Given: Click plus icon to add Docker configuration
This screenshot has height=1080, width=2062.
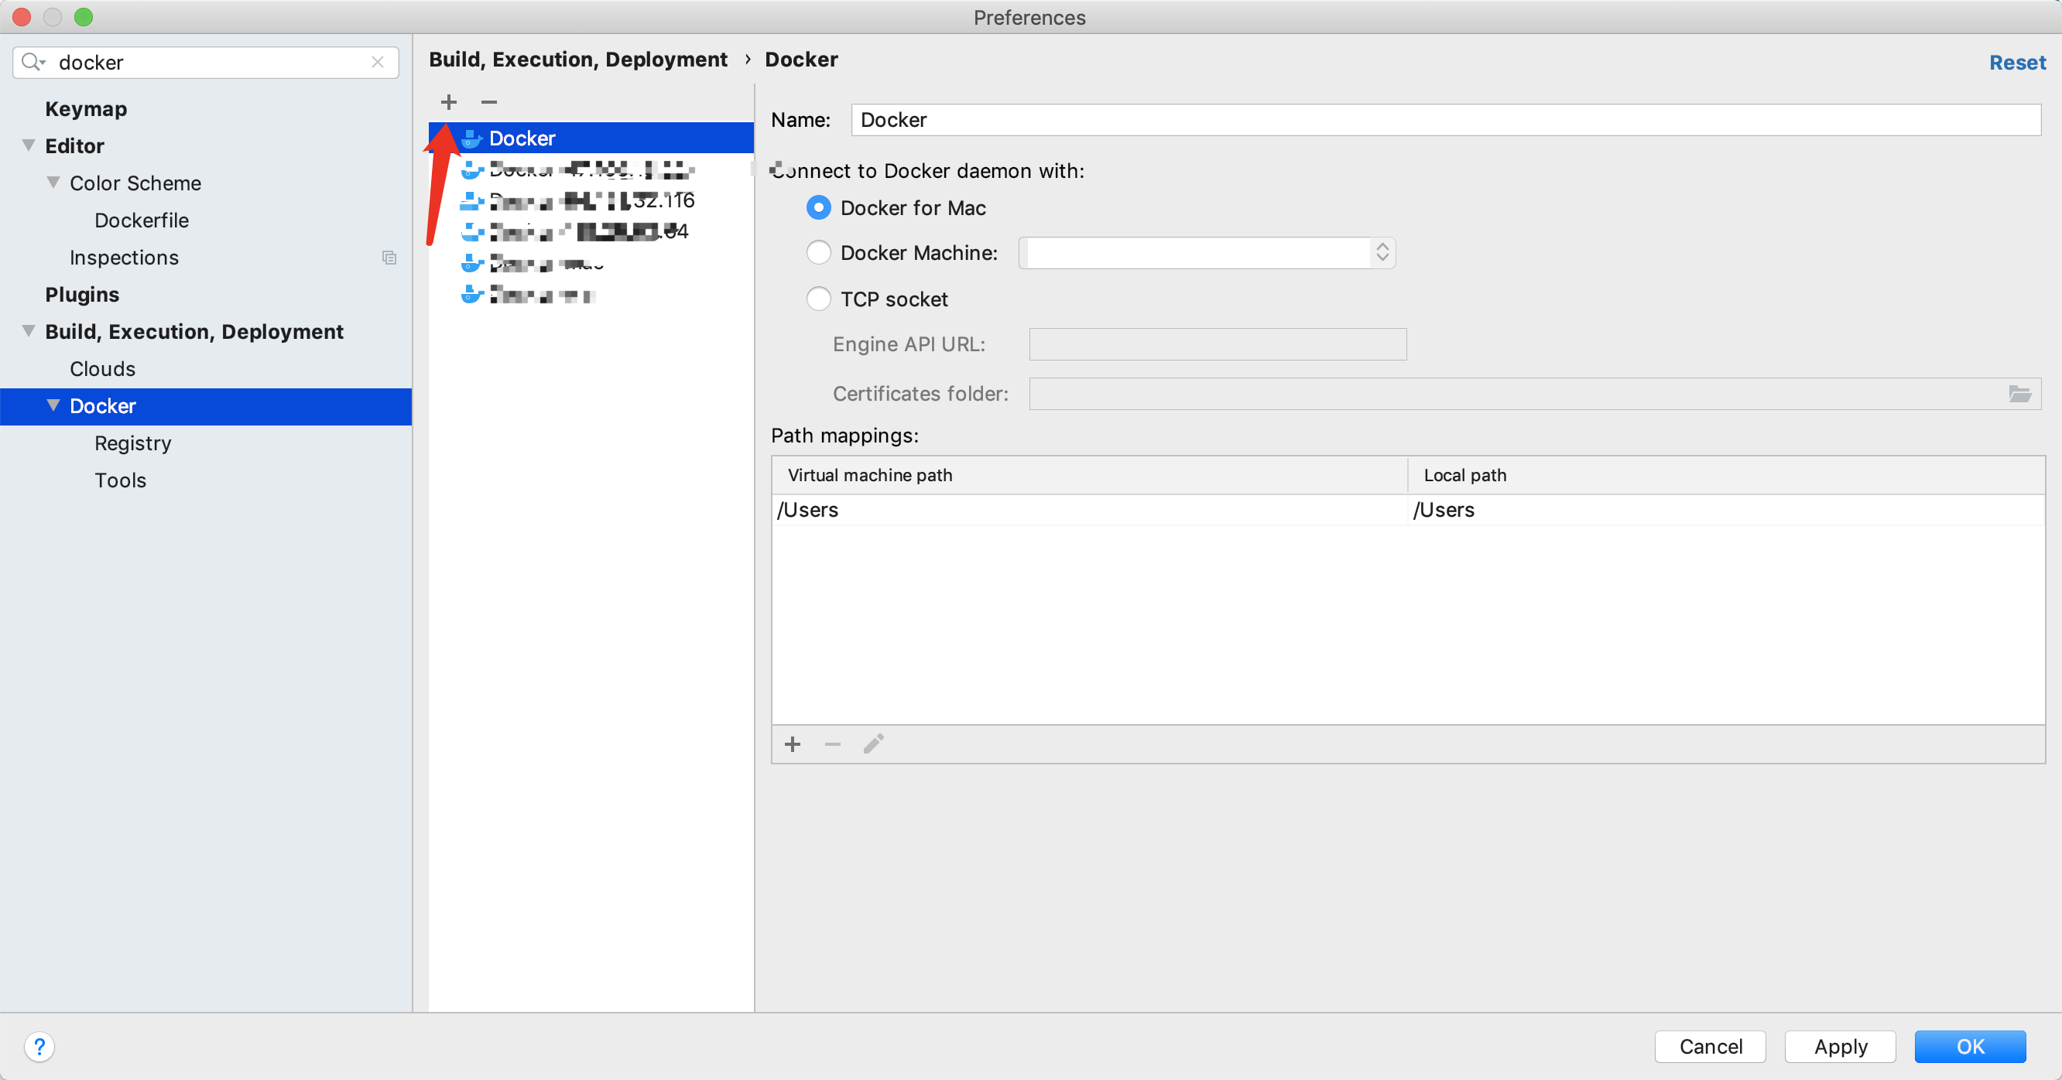Looking at the screenshot, I should 448,101.
